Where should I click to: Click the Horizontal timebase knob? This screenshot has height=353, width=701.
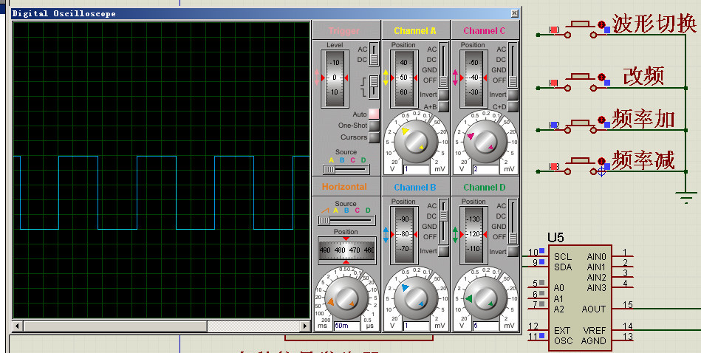coord(346,298)
